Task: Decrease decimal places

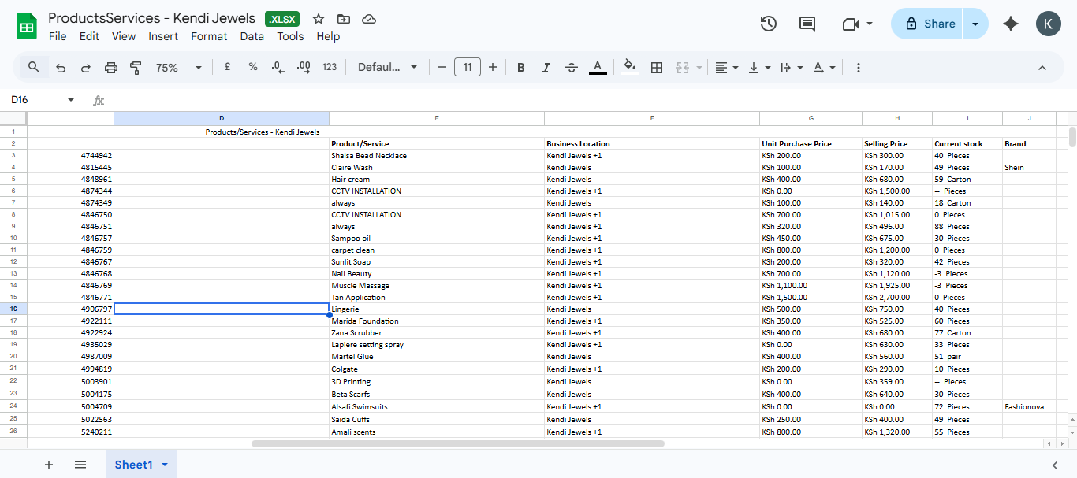Action: [278, 68]
